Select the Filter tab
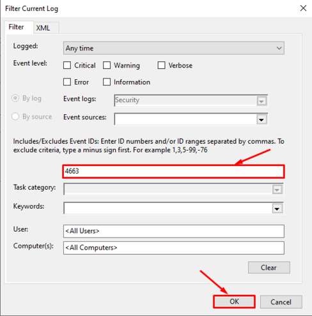 16,27
